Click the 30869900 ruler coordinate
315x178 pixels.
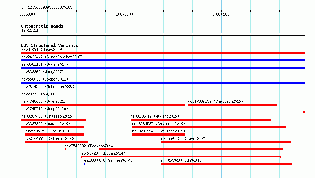tap(28, 14)
